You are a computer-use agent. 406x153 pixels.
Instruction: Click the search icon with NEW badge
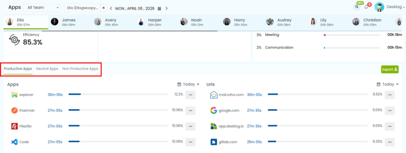pyautogui.click(x=357, y=7)
